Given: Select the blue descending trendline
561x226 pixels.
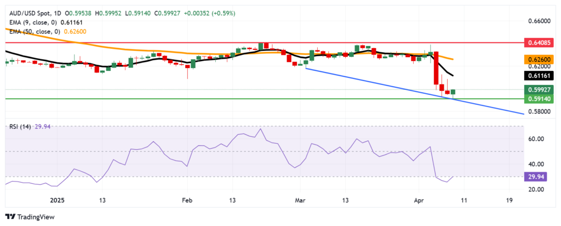Looking at the screenshot, I should (383, 84).
